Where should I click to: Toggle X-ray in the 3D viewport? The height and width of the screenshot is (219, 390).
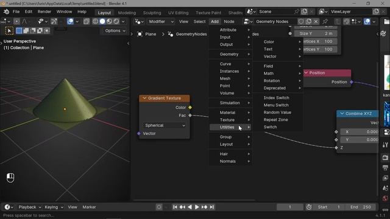(87, 22)
